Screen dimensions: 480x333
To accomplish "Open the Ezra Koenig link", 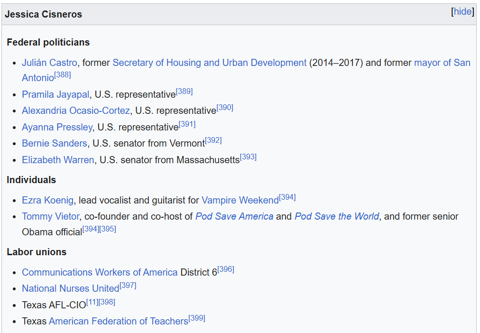I will [x=47, y=201].
